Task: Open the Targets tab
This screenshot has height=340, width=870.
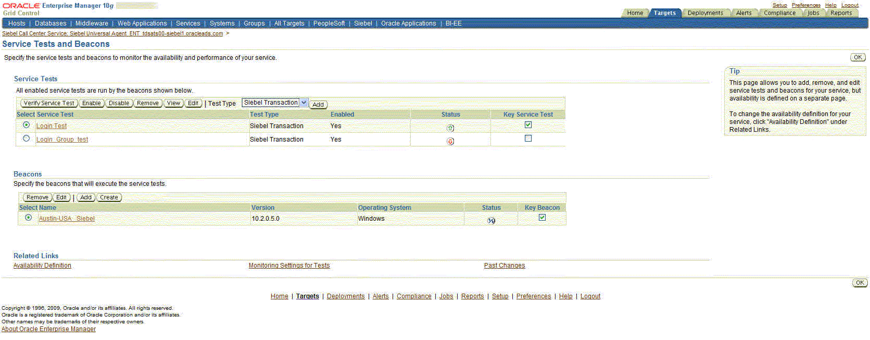Action: pyautogui.click(x=664, y=13)
